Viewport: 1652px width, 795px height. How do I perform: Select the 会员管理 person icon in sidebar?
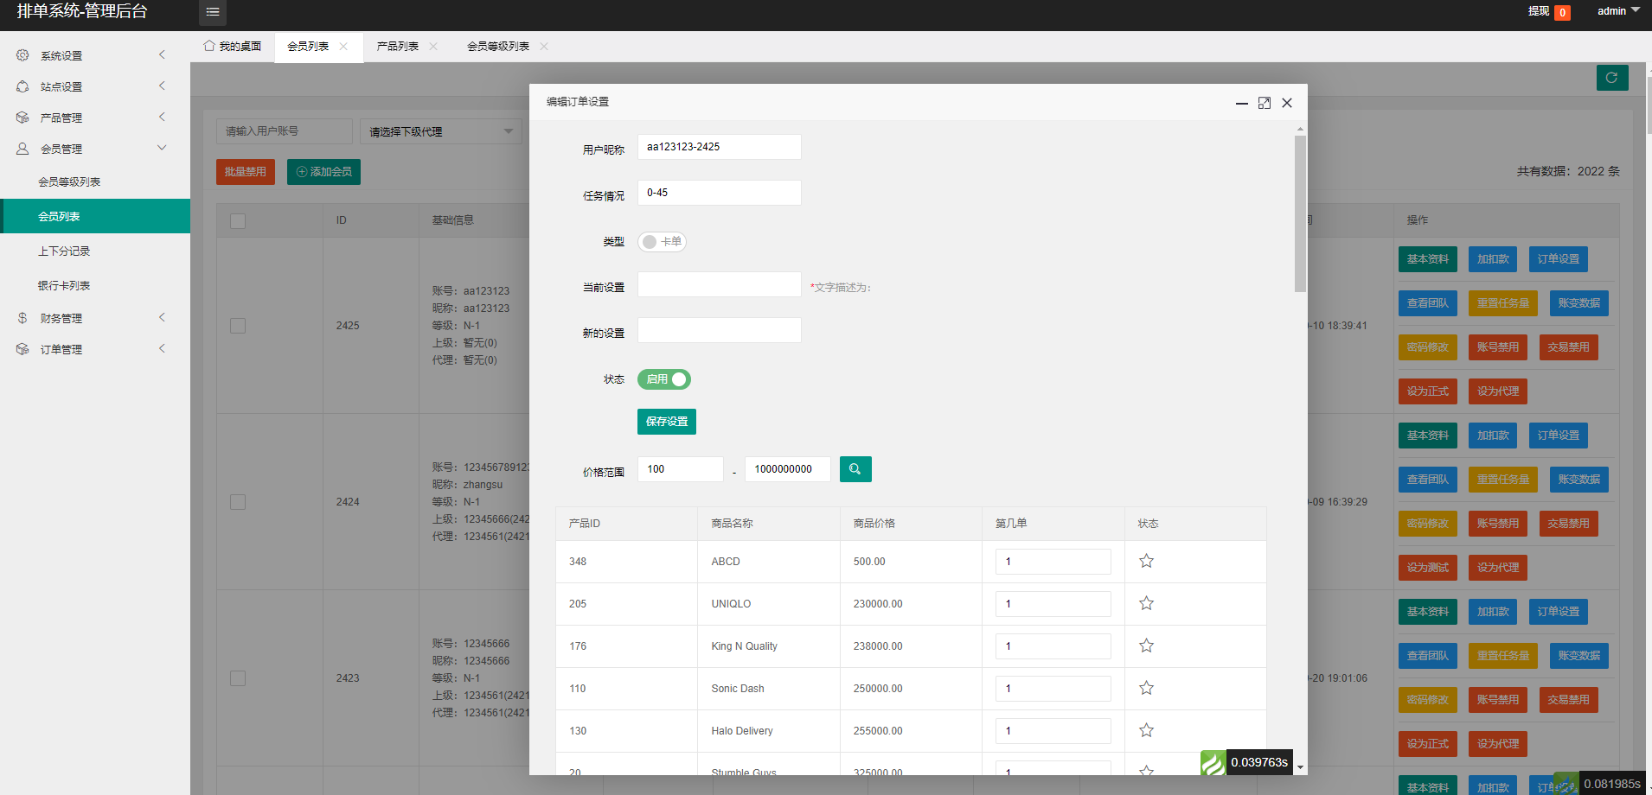(22, 148)
